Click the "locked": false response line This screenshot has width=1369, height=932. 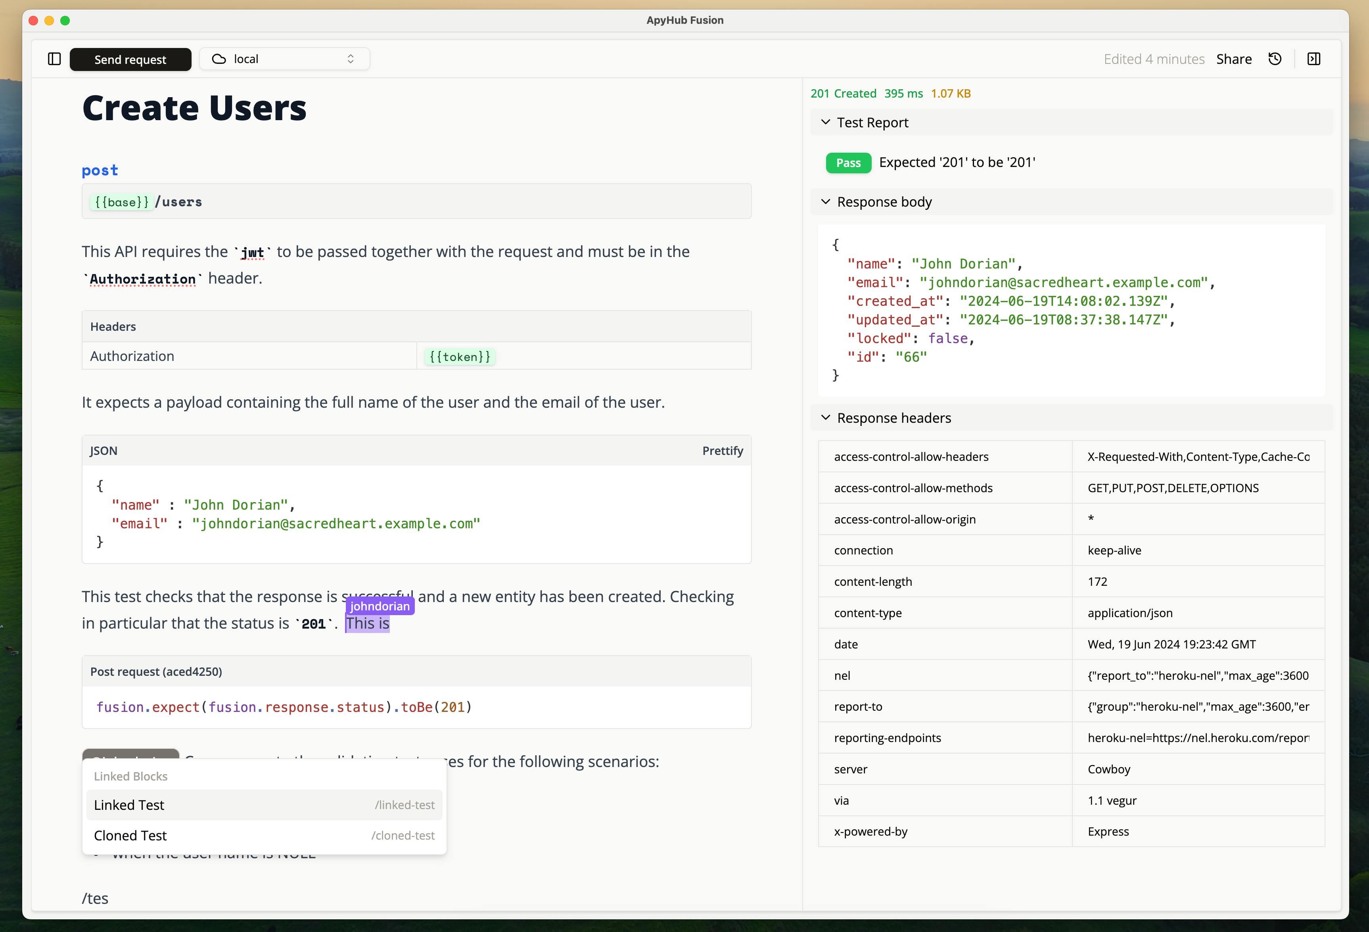pos(911,338)
